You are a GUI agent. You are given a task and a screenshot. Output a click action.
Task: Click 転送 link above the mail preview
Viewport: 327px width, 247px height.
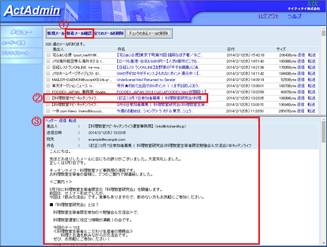tap(72, 121)
